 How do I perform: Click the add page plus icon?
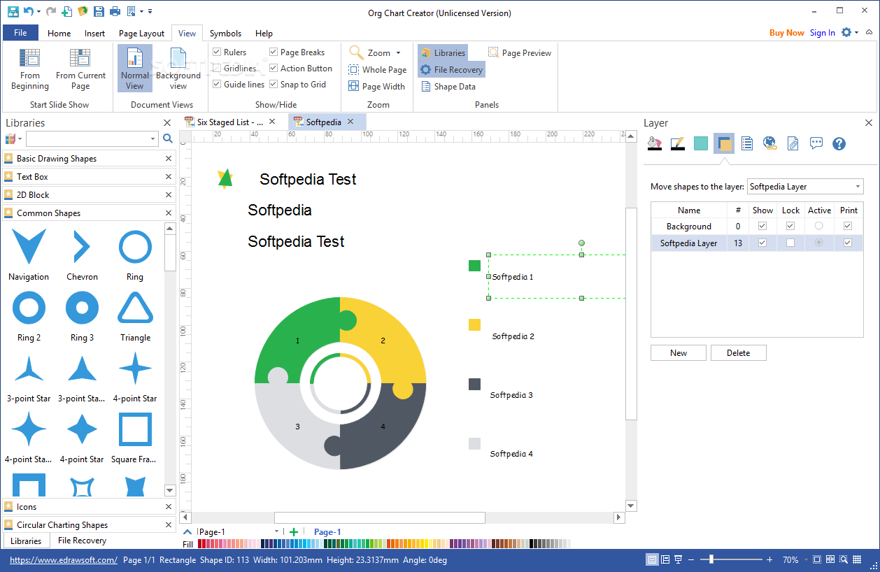coord(294,532)
